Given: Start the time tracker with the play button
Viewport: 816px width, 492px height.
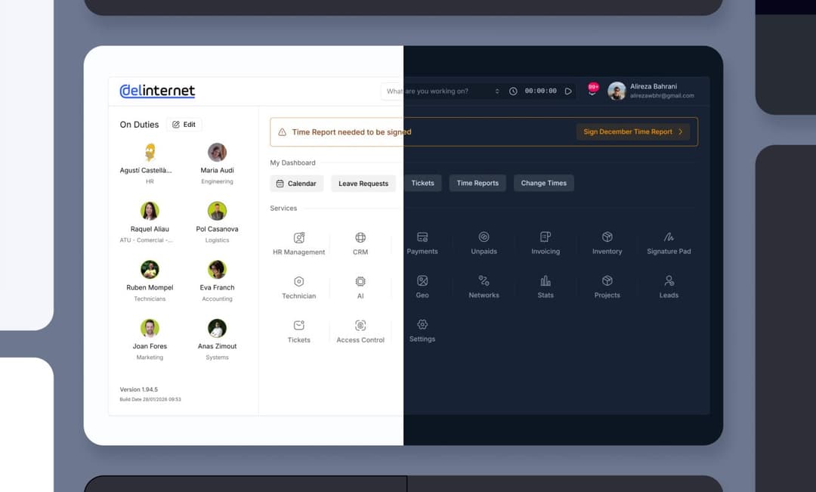Looking at the screenshot, I should pos(568,90).
